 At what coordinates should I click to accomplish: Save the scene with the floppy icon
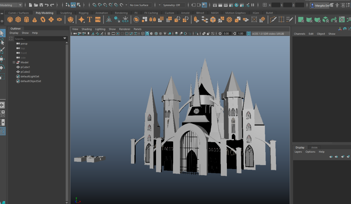41,5
